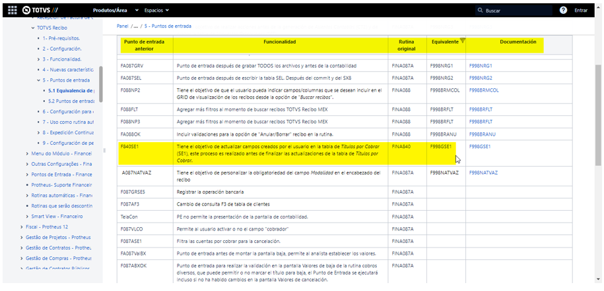Open the Espacios dropdown menu

(x=156, y=11)
